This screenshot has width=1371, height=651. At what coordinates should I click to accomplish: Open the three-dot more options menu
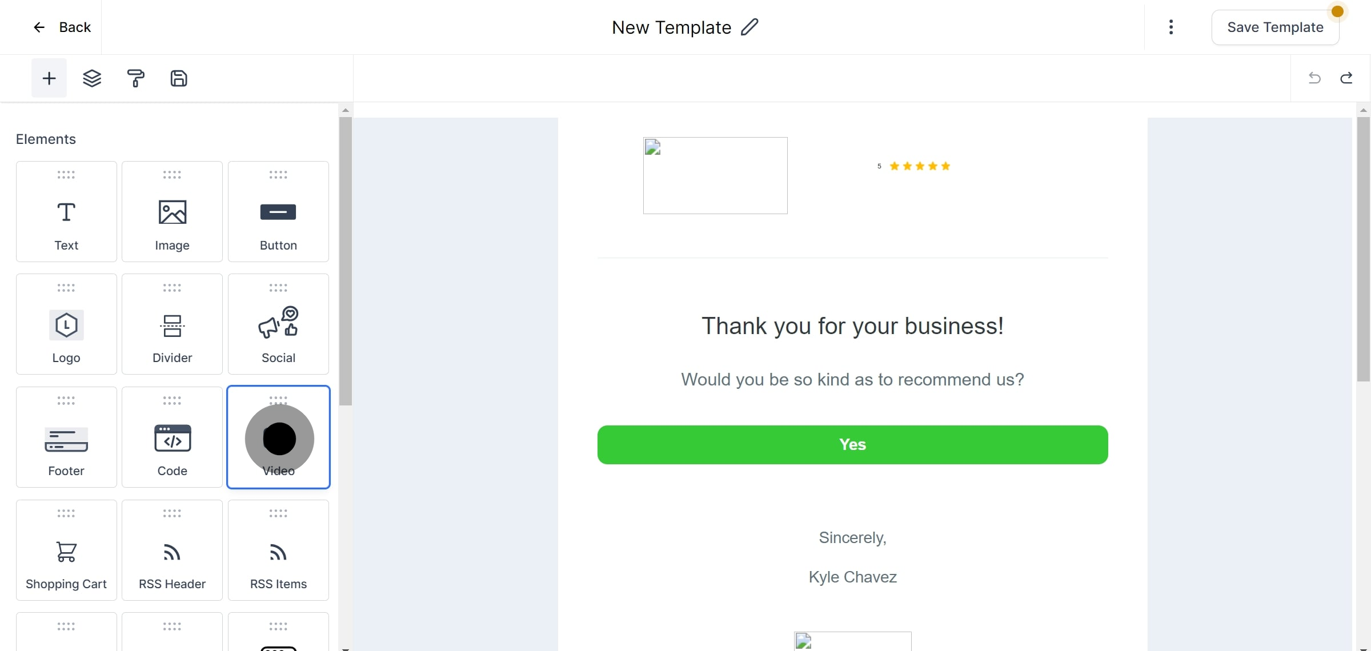(1171, 27)
